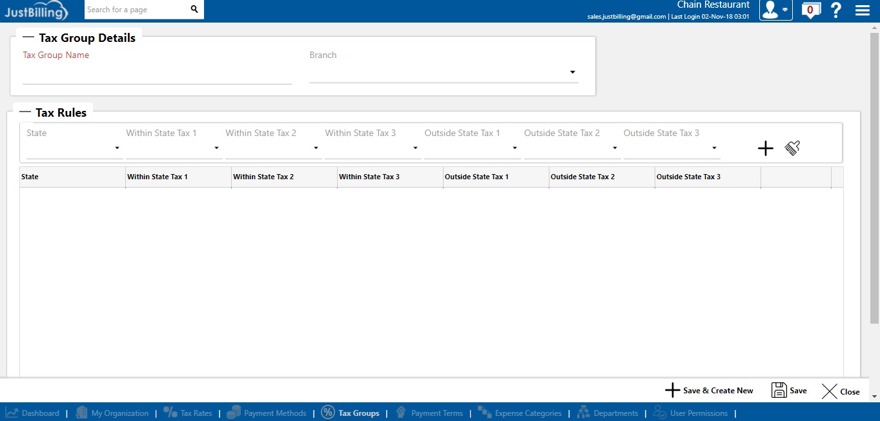880x421 pixels.
Task: Collapse the Tax Rules section
Action: (25, 112)
